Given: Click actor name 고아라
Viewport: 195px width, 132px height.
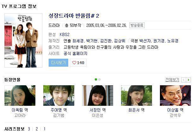Looking at the screenshot, I should [x=20, y=116].
